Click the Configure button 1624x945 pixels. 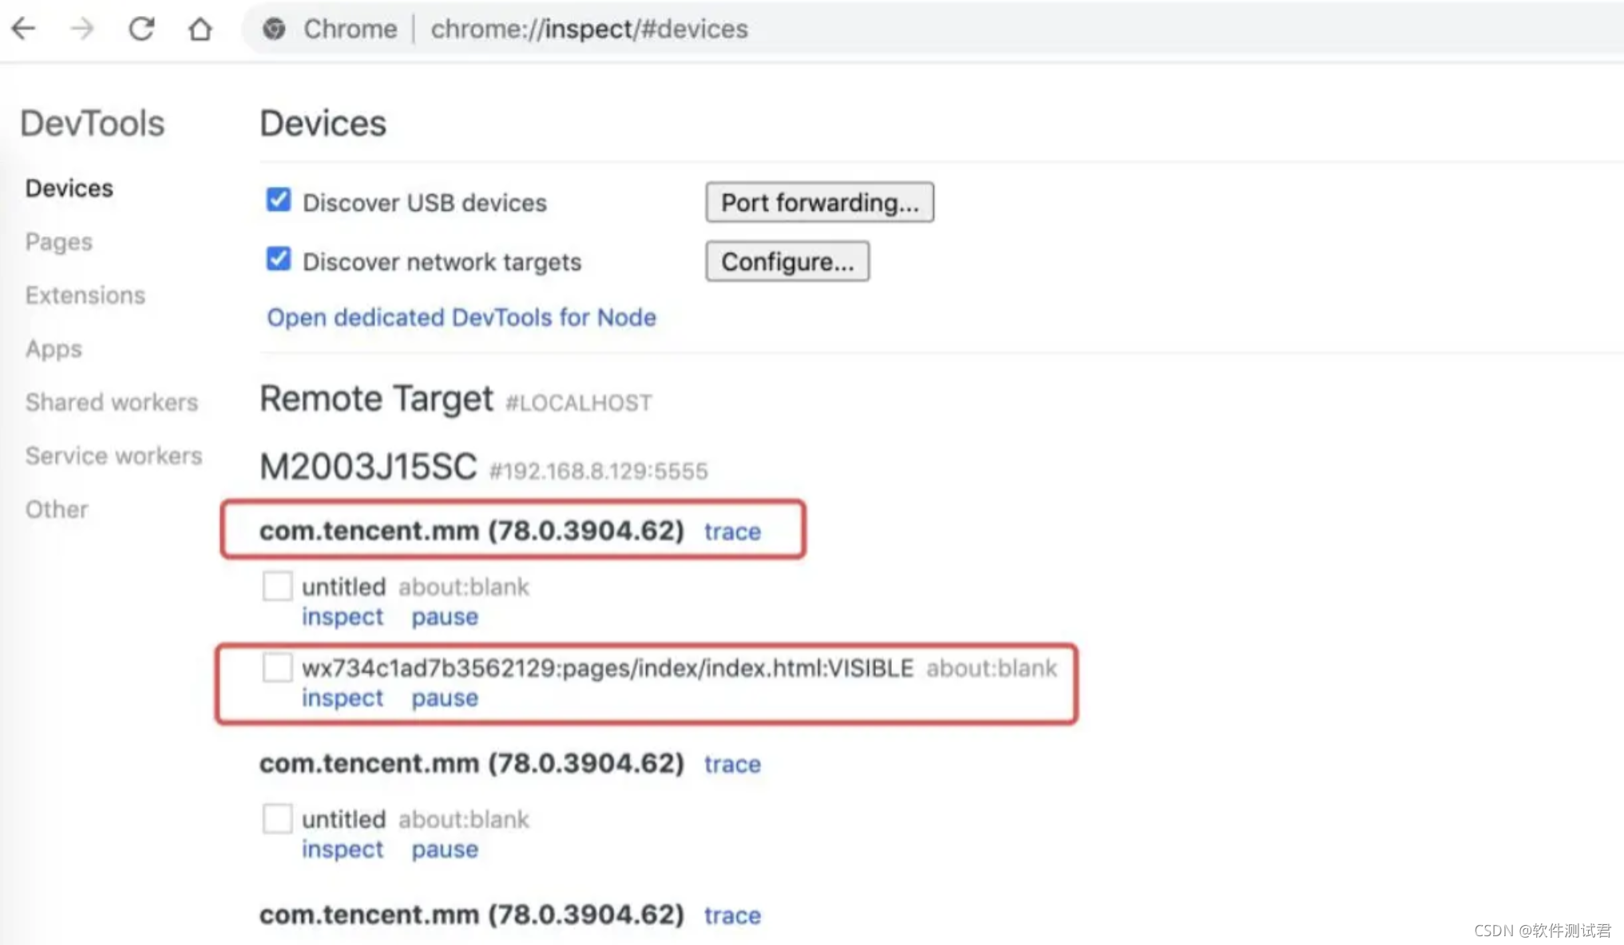tap(786, 262)
